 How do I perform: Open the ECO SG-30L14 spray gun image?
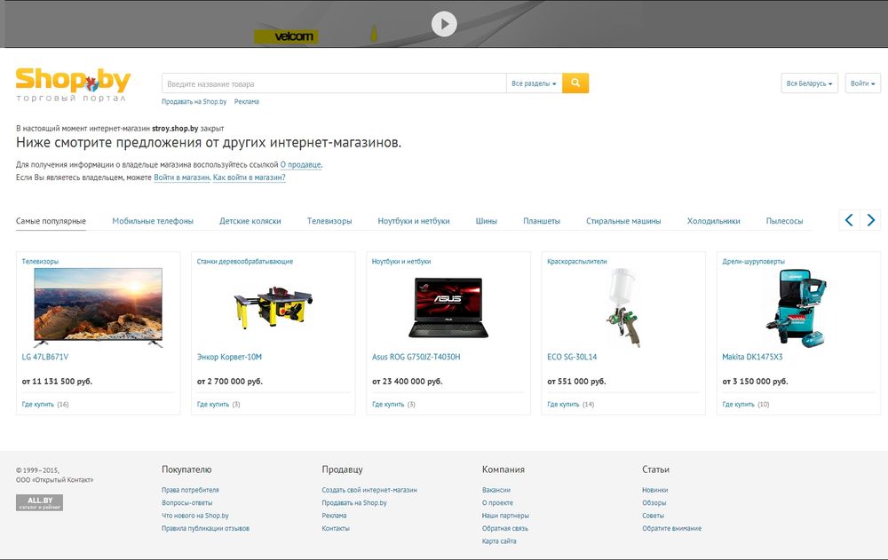click(623, 307)
